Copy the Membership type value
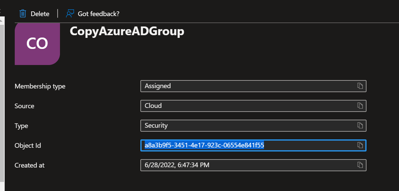This screenshot has height=191, width=399. [360, 86]
